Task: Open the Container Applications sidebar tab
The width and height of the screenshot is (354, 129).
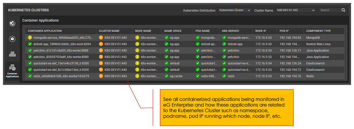Action: click(12, 71)
